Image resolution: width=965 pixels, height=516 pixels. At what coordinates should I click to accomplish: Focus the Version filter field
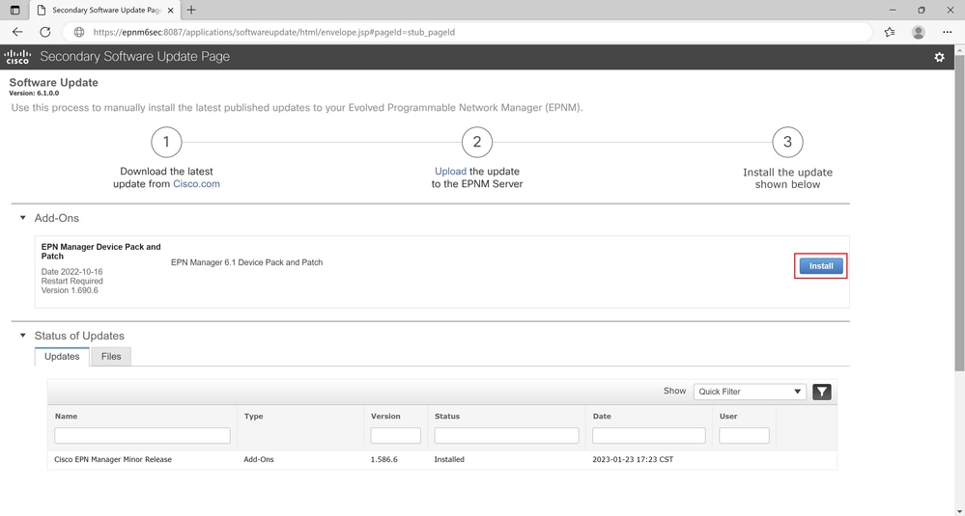pos(396,436)
